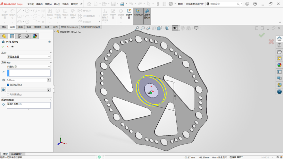The width and height of the screenshot is (283, 159).
Task: Switch to the 模型 (Model) bottom tab
Action: click(x=5, y=154)
